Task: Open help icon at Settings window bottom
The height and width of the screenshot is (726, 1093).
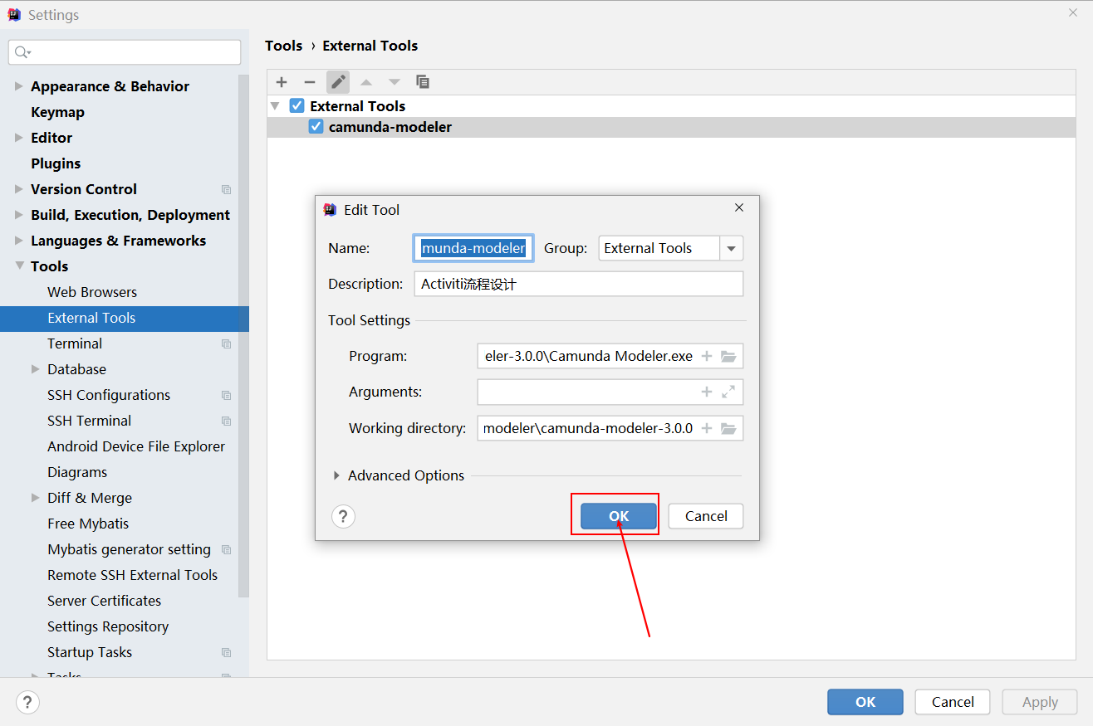Action: [x=27, y=702]
